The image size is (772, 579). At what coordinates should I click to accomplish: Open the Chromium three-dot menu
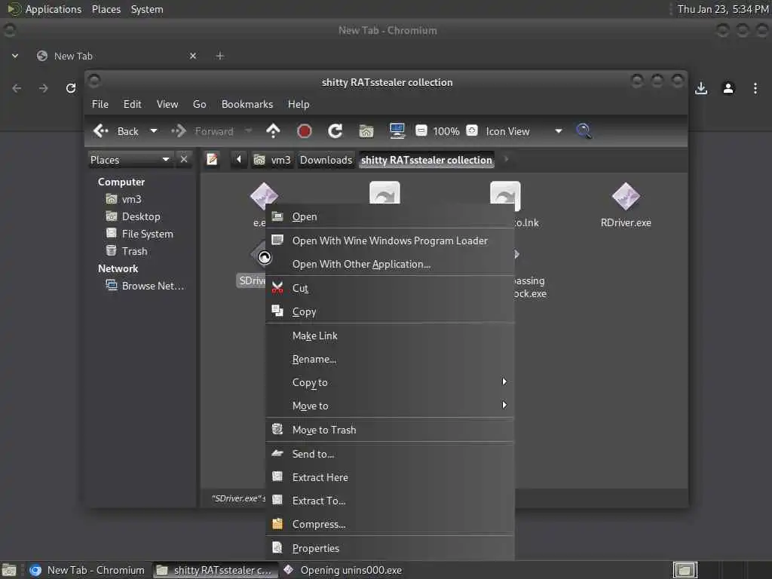click(x=755, y=89)
